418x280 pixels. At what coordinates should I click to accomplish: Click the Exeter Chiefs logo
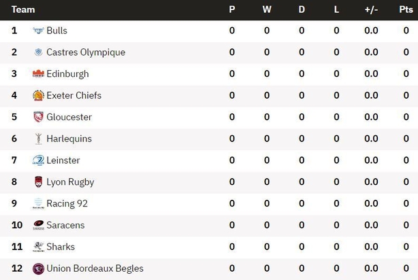(x=38, y=95)
